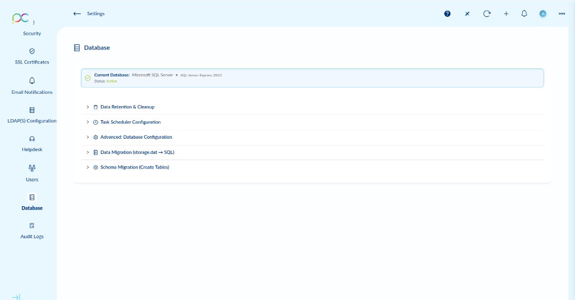The image size is (575, 300).
Task: Click the Database heading icon
Action: click(76, 48)
